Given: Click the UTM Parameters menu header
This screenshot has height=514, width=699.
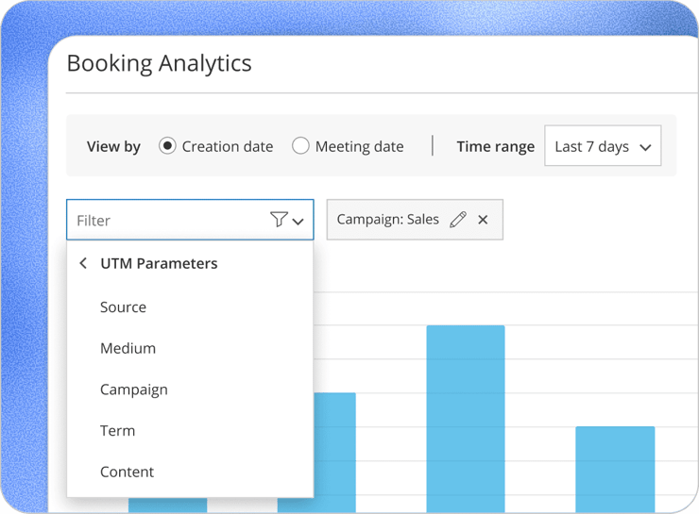Looking at the screenshot, I should pyautogui.click(x=159, y=263).
